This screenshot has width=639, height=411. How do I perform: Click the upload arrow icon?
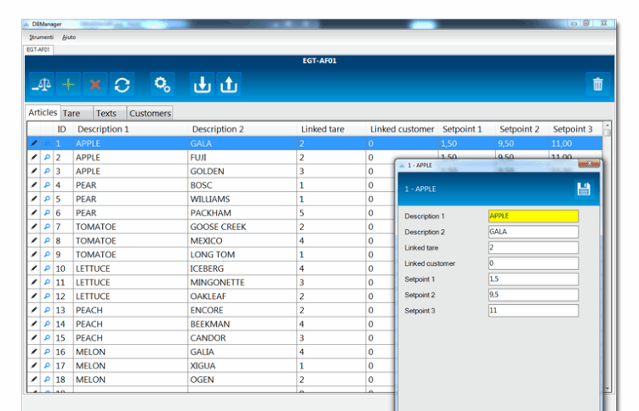tap(229, 85)
